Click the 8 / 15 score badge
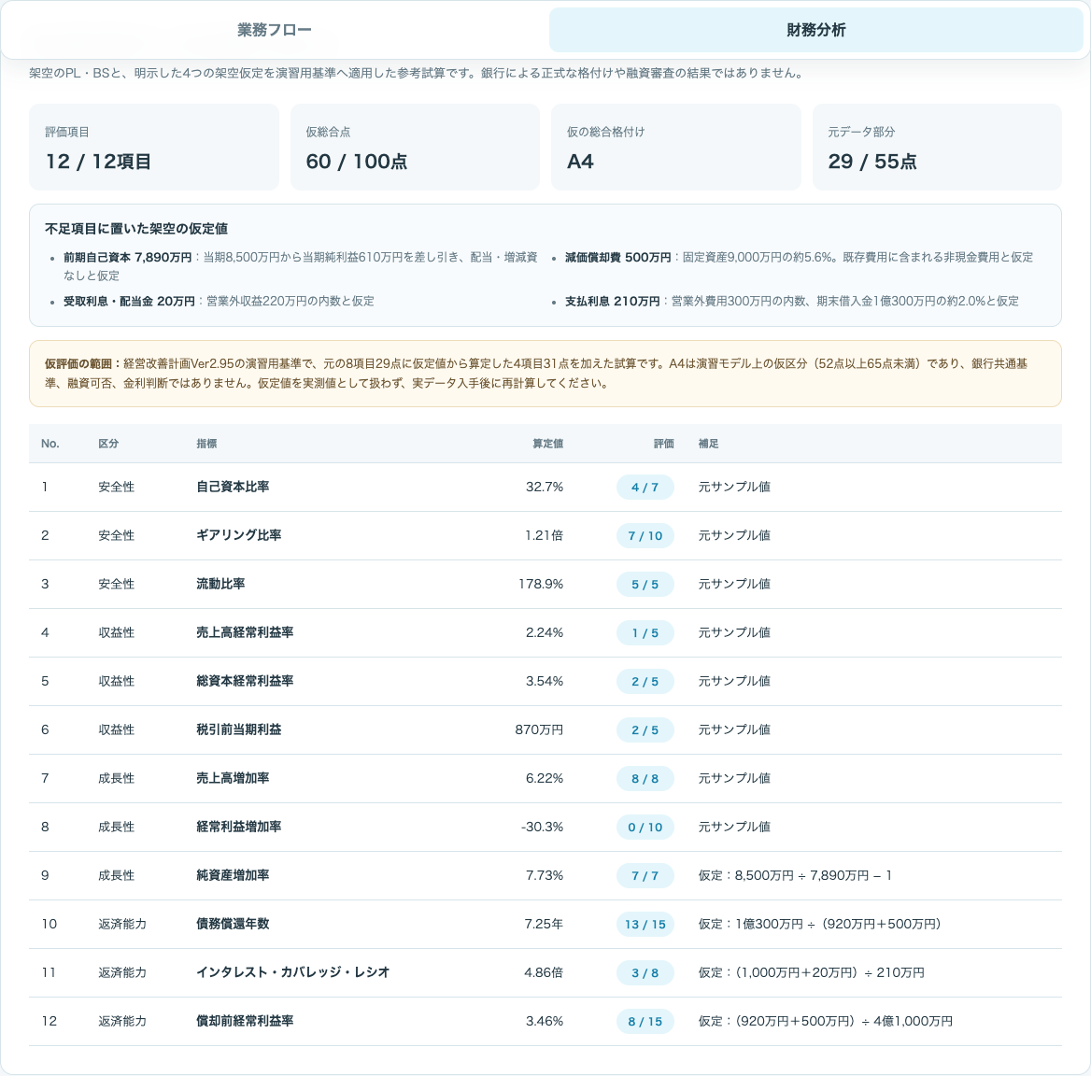The height and width of the screenshot is (1076, 1091). coord(645,1022)
